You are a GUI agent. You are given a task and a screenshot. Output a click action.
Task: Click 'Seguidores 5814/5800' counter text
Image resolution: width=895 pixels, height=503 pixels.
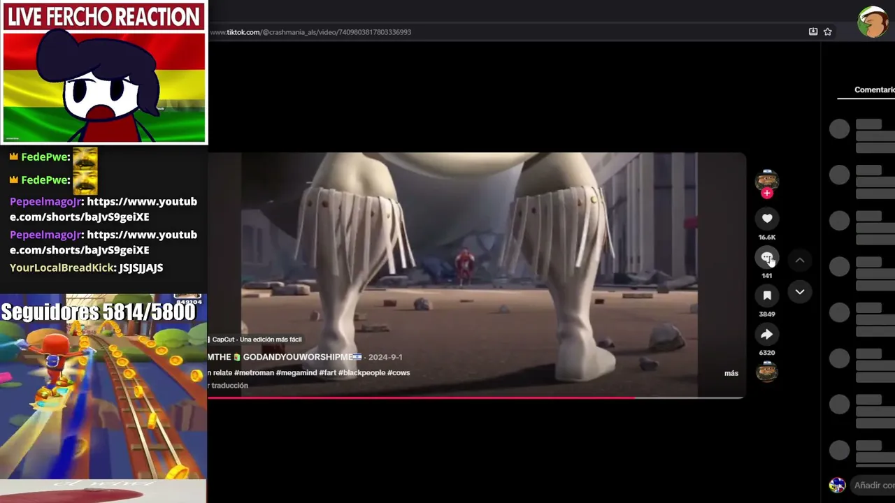click(99, 312)
